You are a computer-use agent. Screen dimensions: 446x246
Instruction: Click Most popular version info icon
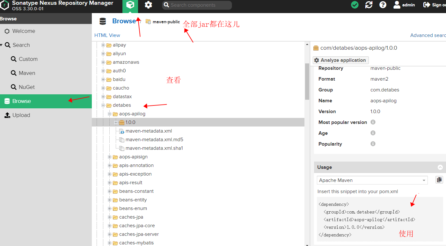tap(373, 122)
